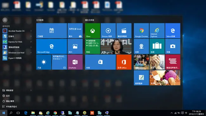Image resolution: width=206 pixels, height=116 pixels.
Task: Open the Microsoft Edge tile
Action: click(x=51, y=46)
